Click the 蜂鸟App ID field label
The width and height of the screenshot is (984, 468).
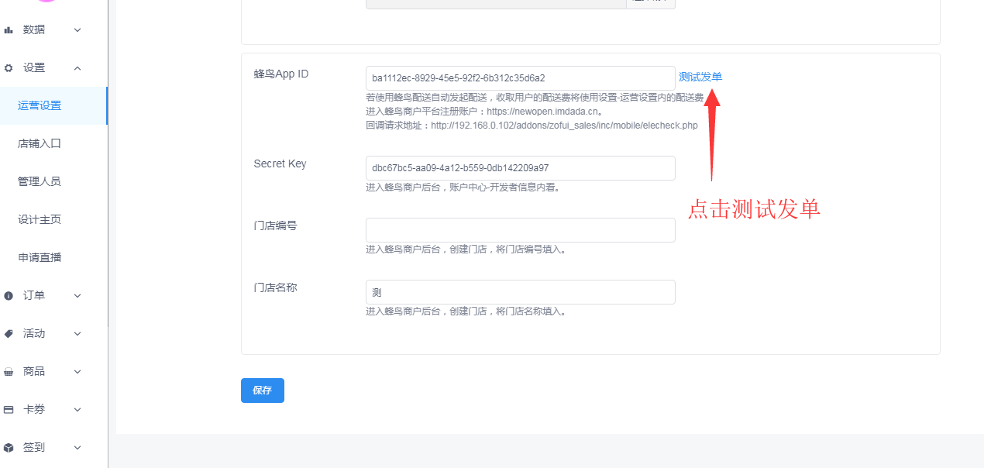[281, 74]
